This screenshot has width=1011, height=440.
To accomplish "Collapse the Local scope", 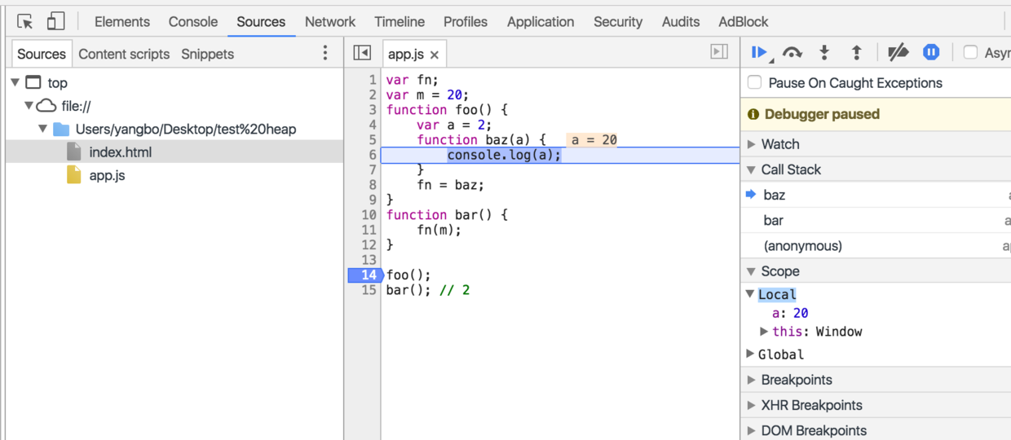I will click(x=751, y=294).
